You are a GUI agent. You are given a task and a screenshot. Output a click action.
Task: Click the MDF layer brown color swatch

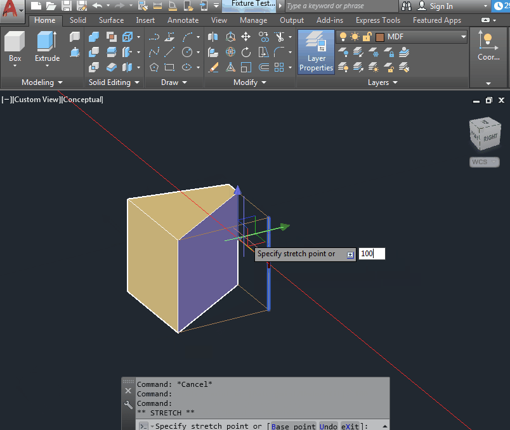[x=379, y=37]
